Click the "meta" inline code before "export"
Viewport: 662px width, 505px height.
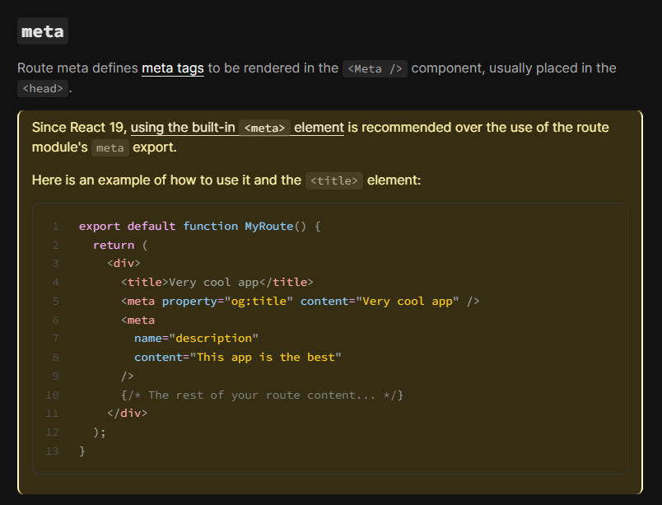(109, 148)
